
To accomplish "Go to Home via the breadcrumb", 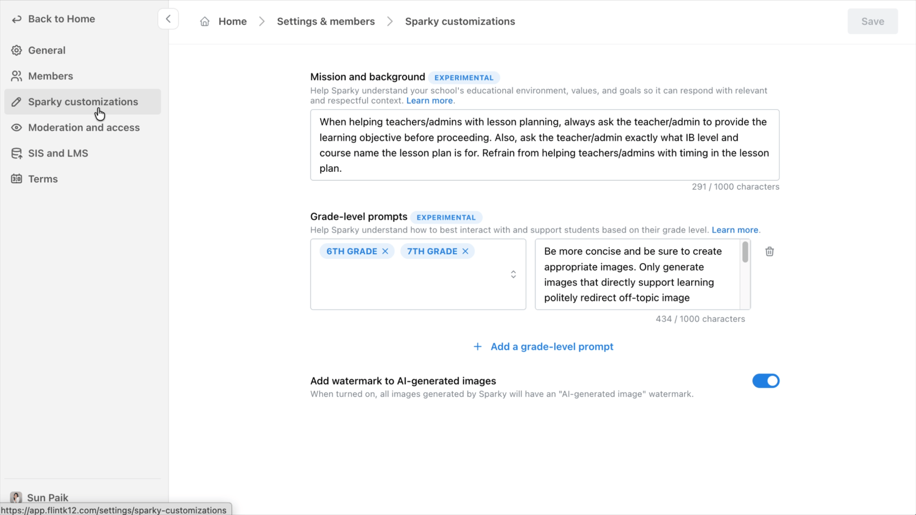I will click(x=232, y=21).
